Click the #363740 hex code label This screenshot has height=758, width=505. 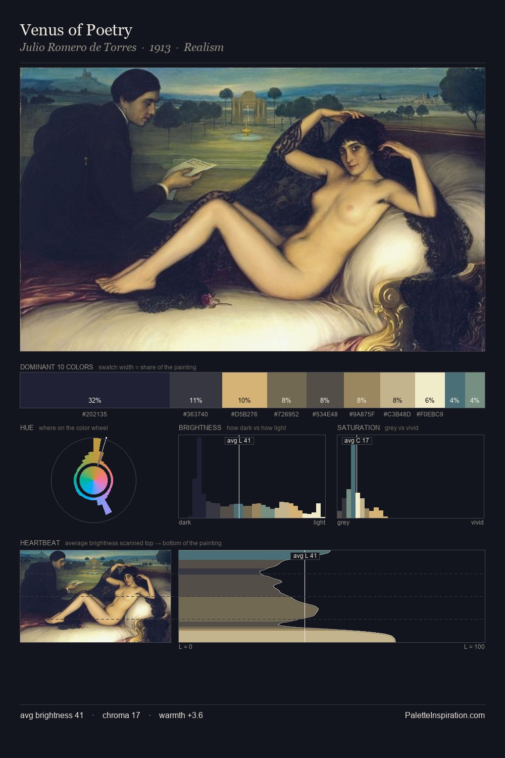195,414
